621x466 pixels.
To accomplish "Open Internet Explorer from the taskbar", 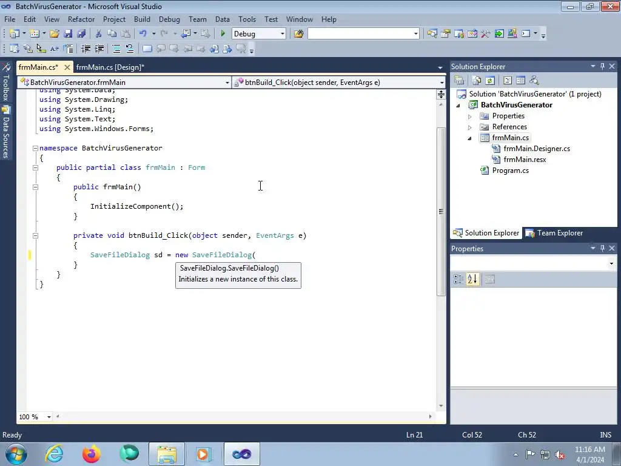I will 54,454.
